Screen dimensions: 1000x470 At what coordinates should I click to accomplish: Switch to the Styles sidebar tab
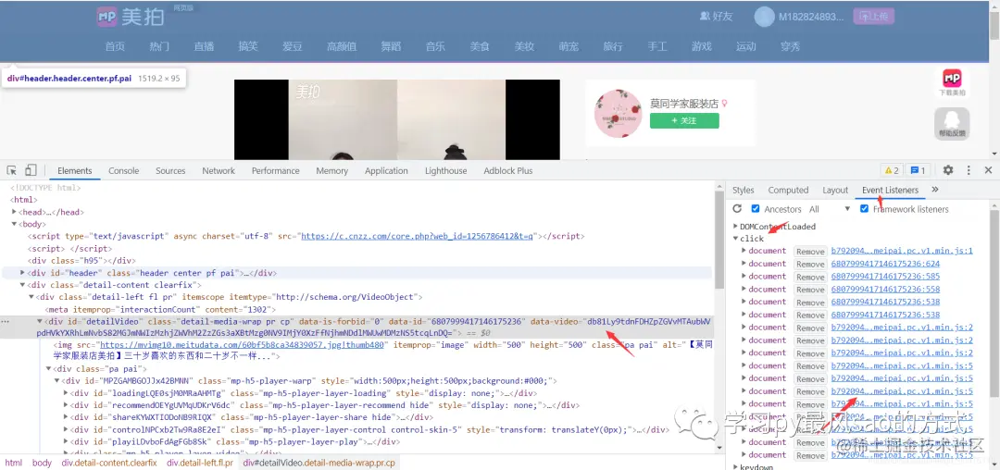pyautogui.click(x=743, y=190)
